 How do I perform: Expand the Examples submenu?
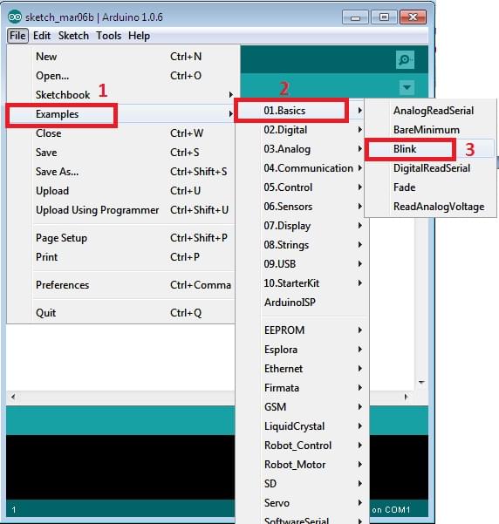(x=120, y=114)
